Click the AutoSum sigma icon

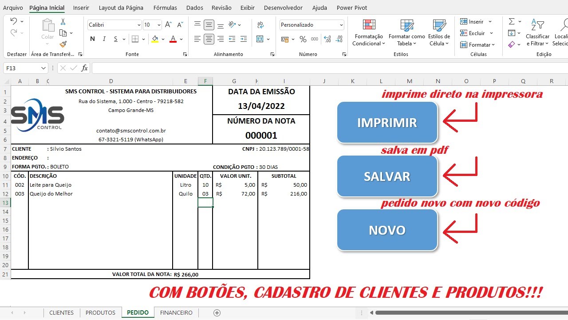pos(511,21)
